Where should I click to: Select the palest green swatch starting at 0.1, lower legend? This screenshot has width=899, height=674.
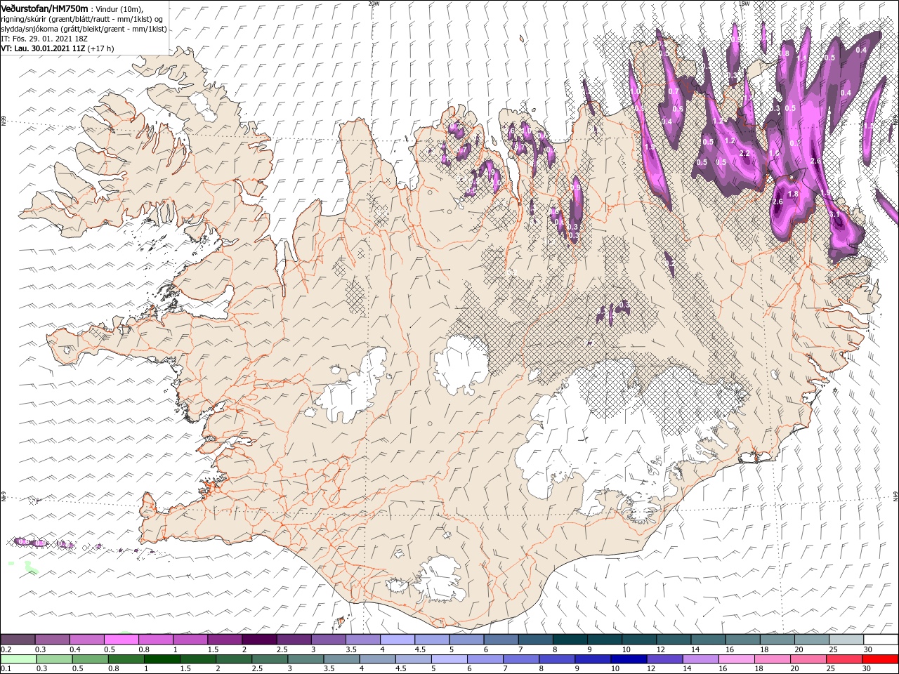point(19,659)
